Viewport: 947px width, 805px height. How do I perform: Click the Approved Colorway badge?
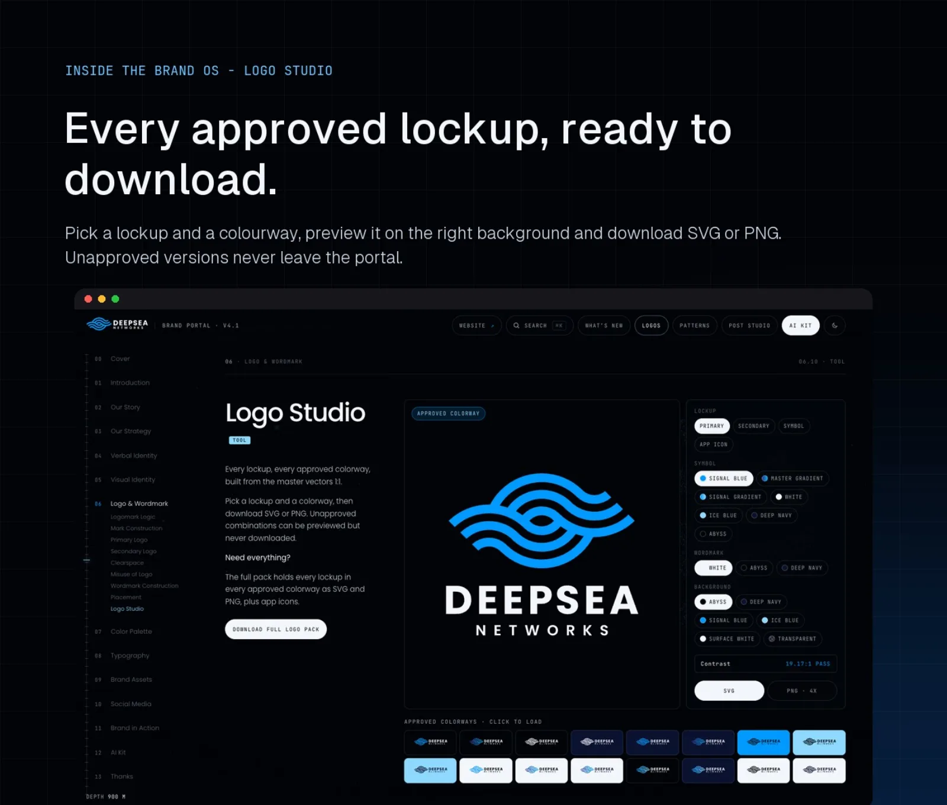[448, 413]
